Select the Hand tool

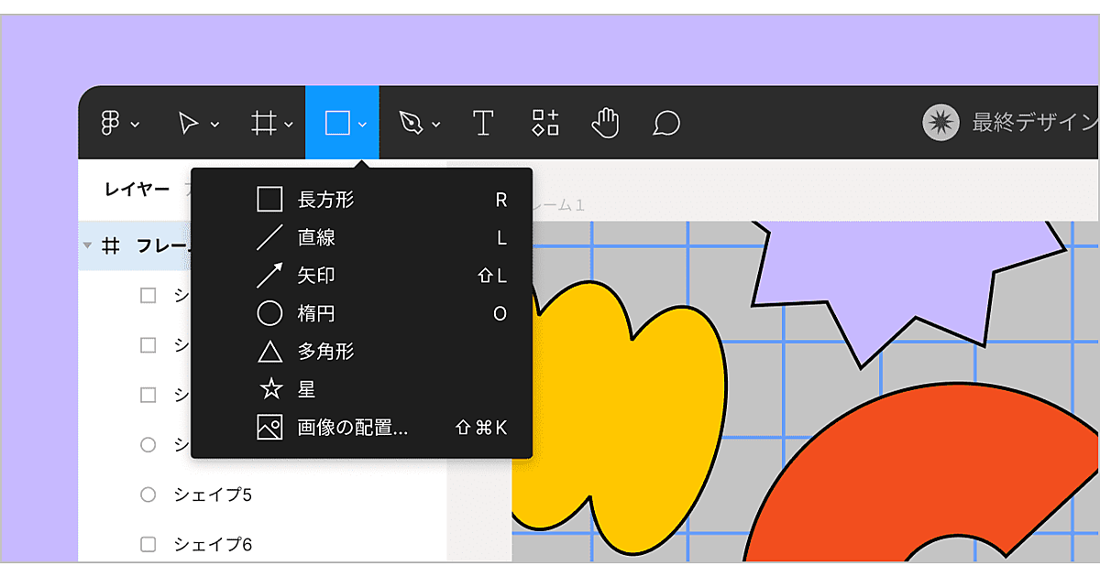point(605,123)
